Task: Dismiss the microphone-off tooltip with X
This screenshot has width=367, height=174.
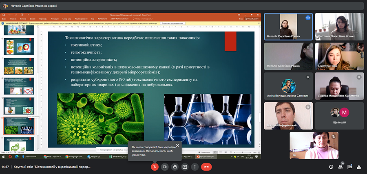Action: click(178, 145)
